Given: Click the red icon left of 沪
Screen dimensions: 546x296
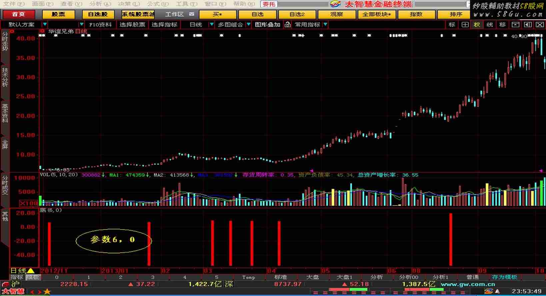Looking at the screenshot, I should [x=5, y=284].
